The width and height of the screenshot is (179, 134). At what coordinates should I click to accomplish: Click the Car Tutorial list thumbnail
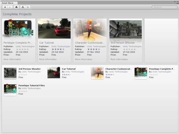pos(54,72)
